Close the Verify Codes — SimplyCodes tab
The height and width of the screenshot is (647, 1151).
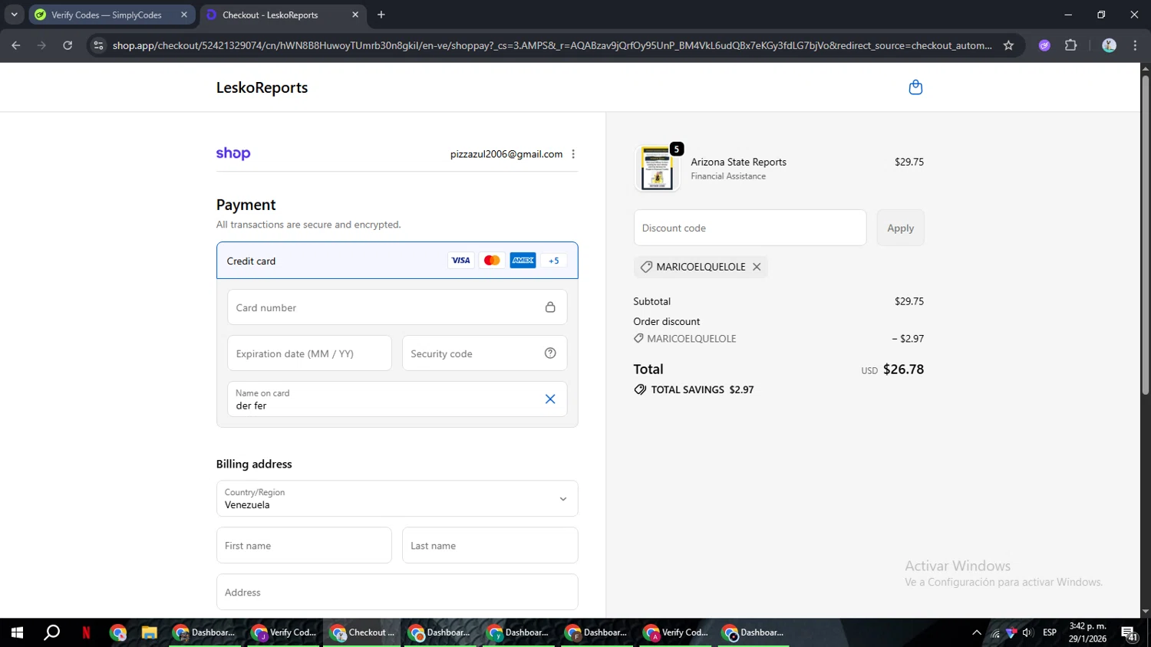click(x=184, y=15)
